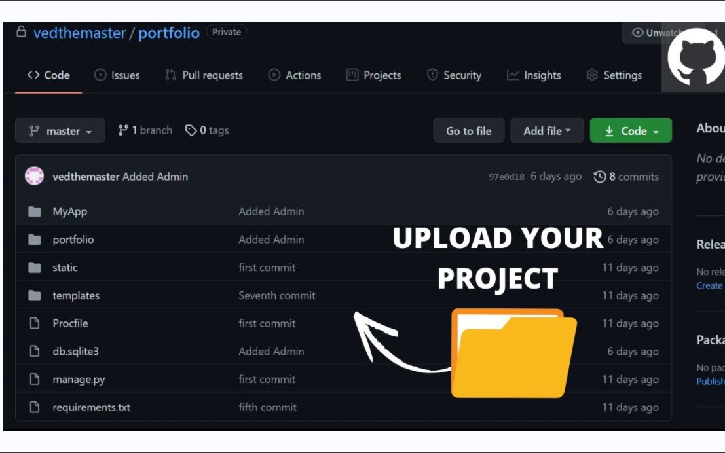The height and width of the screenshot is (453, 725).
Task: Click the Create link under Releases
Action: click(x=709, y=285)
